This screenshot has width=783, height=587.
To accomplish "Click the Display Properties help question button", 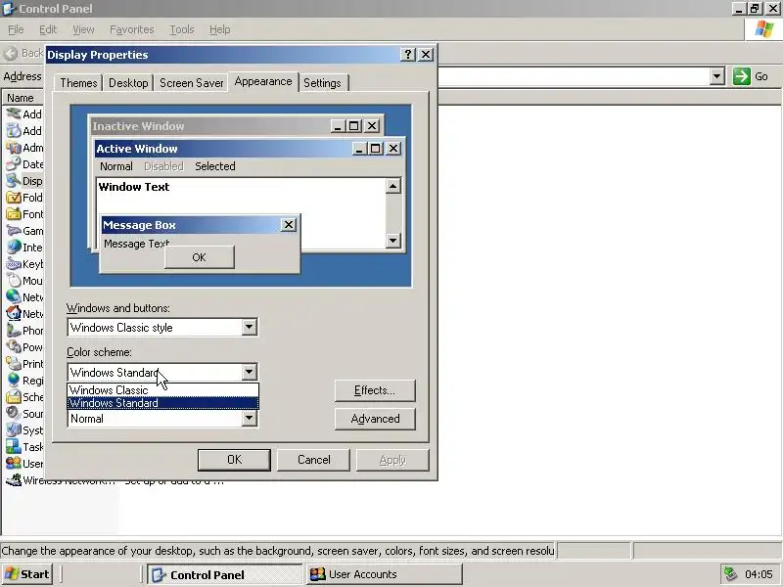I will [x=408, y=55].
